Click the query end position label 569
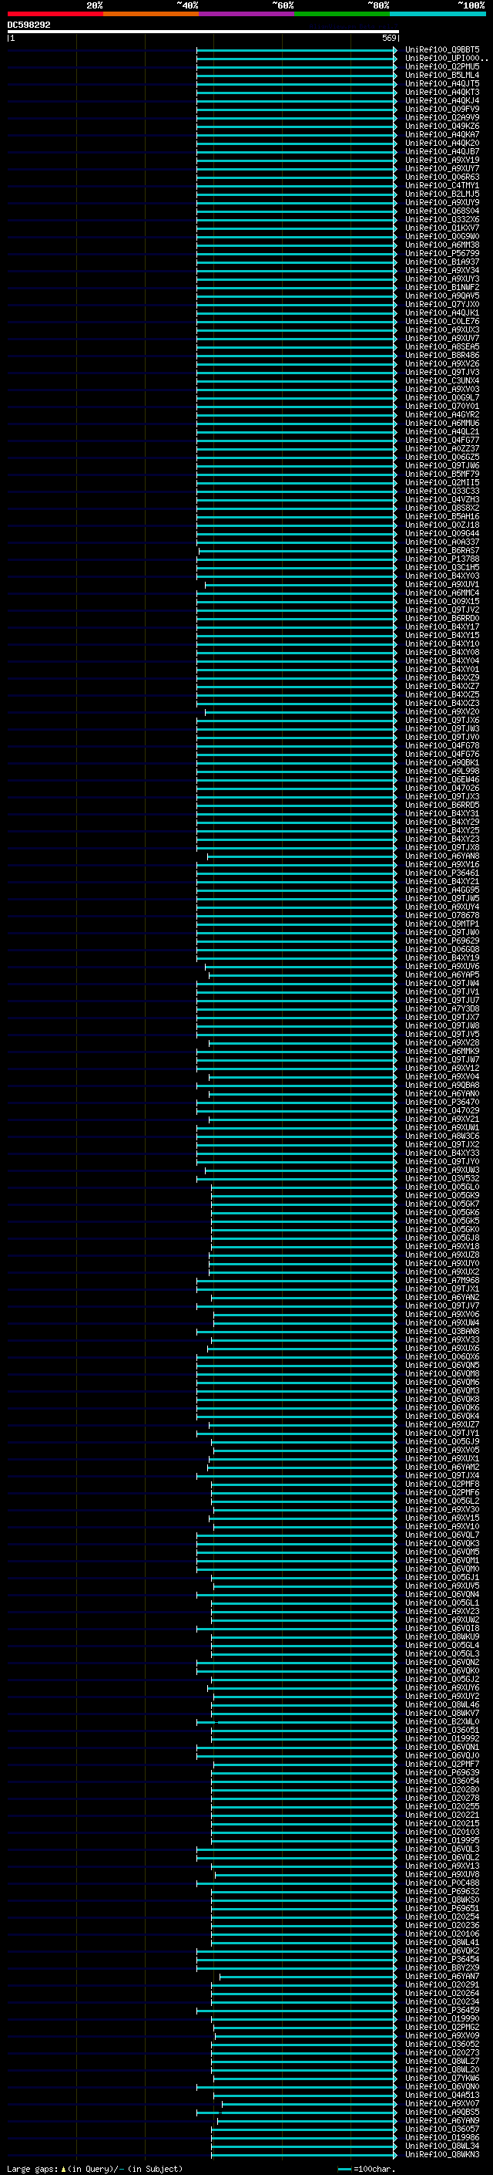This screenshot has height=2175, width=493. pyautogui.click(x=388, y=38)
